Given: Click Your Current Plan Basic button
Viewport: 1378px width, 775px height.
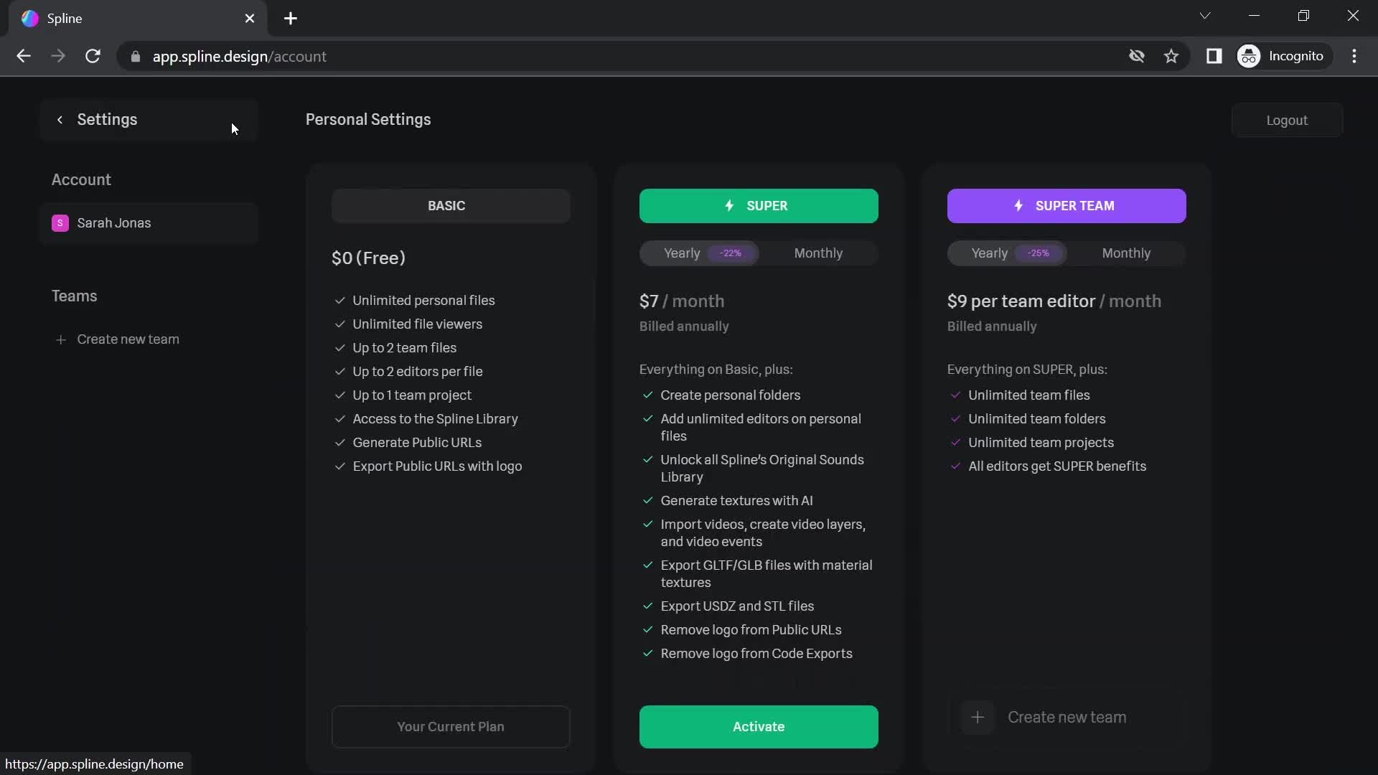Looking at the screenshot, I should pos(451,727).
